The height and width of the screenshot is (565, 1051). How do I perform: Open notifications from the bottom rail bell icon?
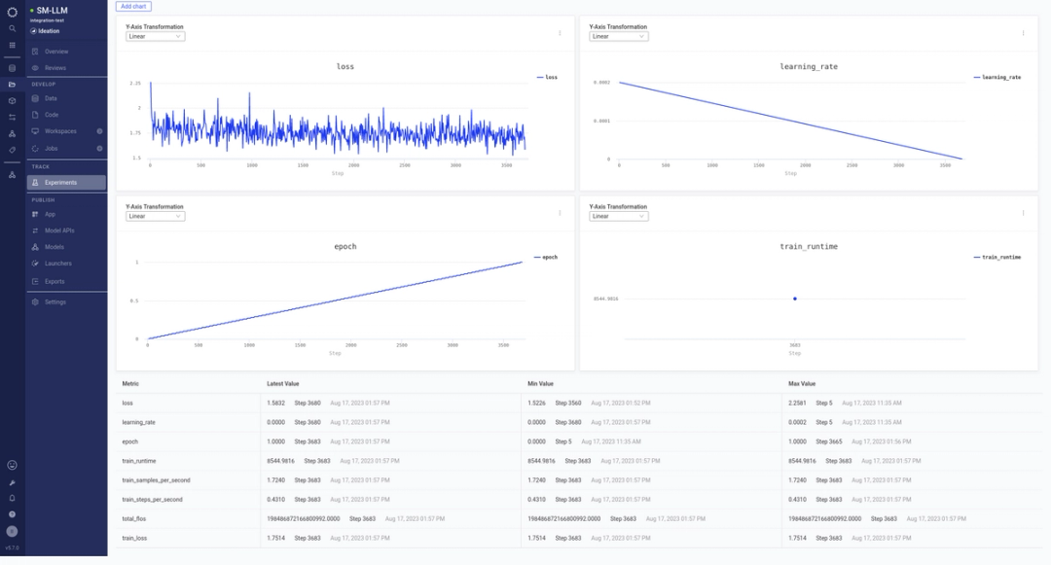12,498
